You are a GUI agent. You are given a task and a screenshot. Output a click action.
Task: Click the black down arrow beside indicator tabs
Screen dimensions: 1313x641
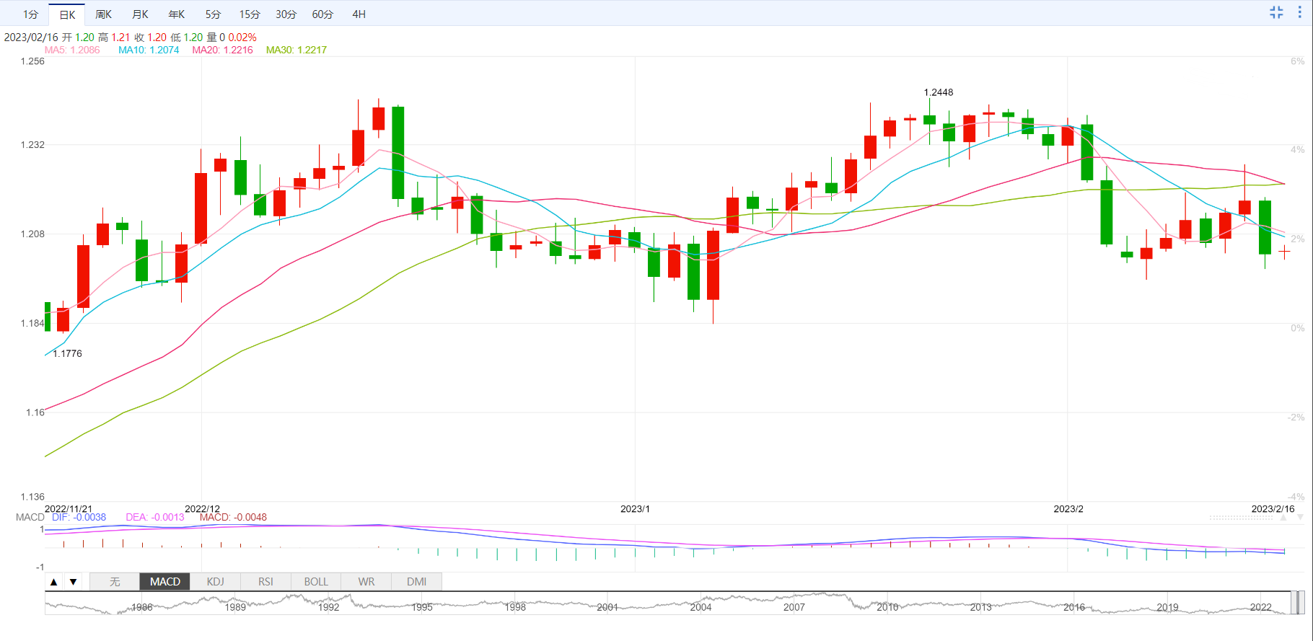[73, 582]
